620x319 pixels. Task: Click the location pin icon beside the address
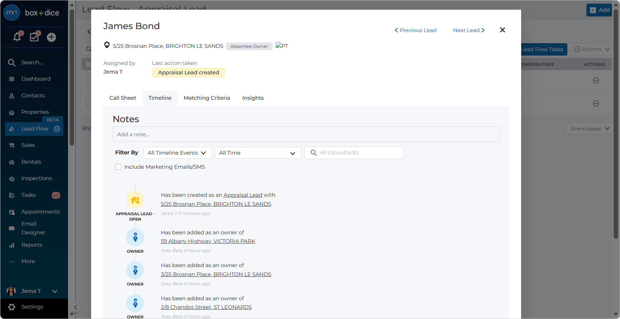pos(107,45)
